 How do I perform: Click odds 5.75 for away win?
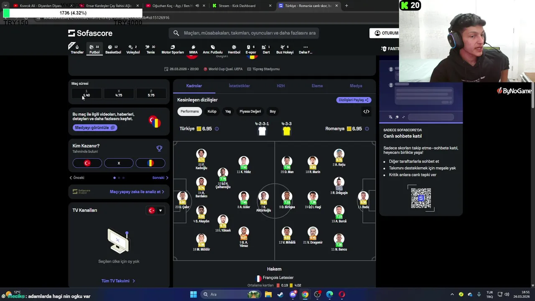(151, 93)
